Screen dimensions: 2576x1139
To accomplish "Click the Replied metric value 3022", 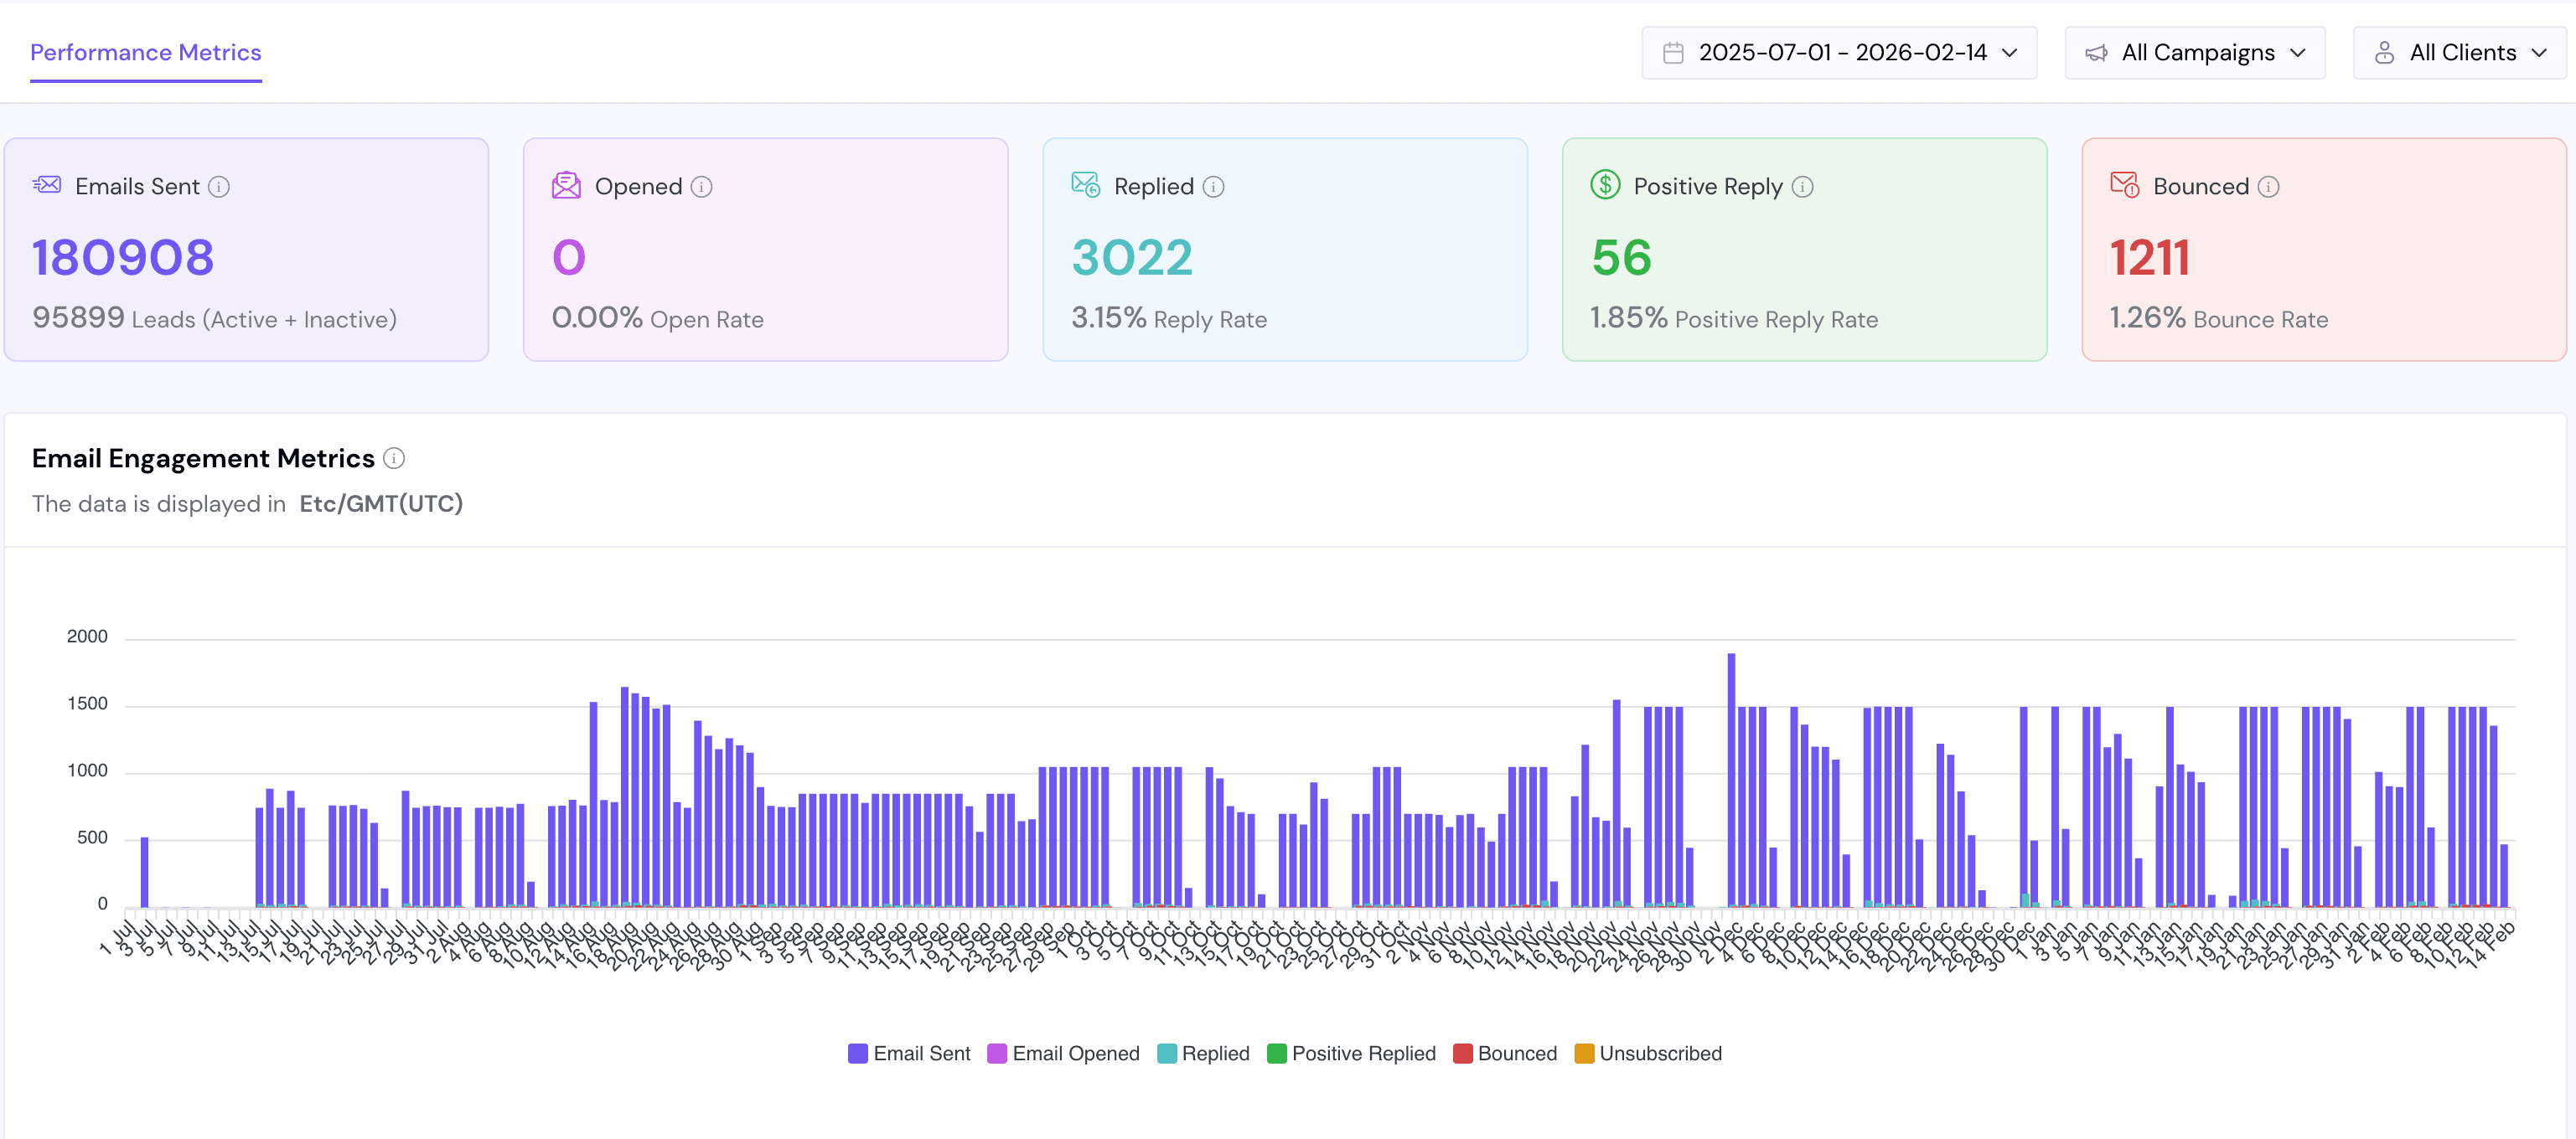I will tap(1131, 257).
